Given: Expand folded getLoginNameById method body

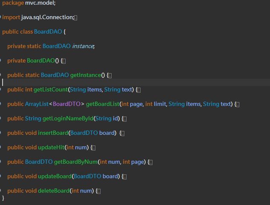Looking at the screenshot, I should click(x=125, y=119).
